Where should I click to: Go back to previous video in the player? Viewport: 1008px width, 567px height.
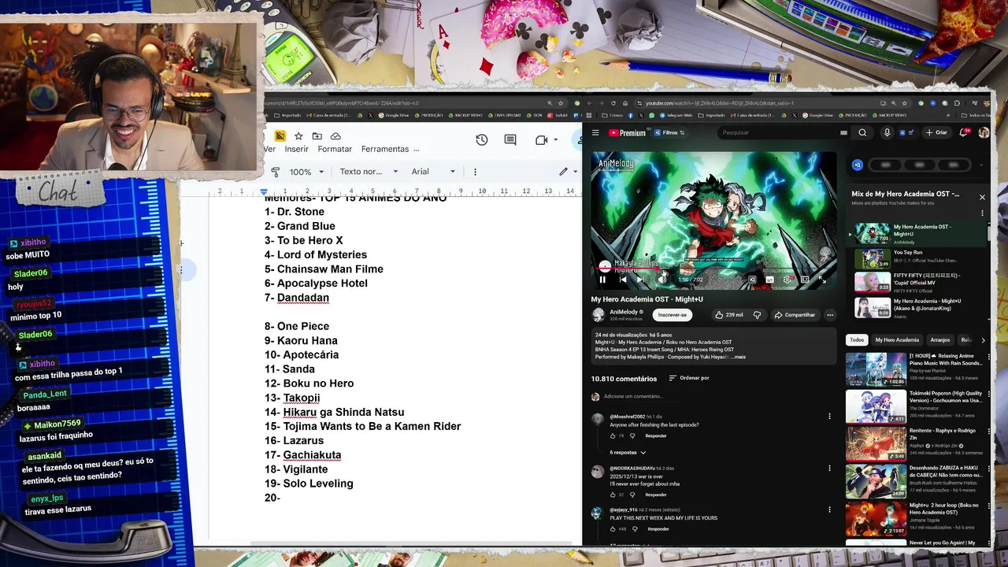click(623, 280)
